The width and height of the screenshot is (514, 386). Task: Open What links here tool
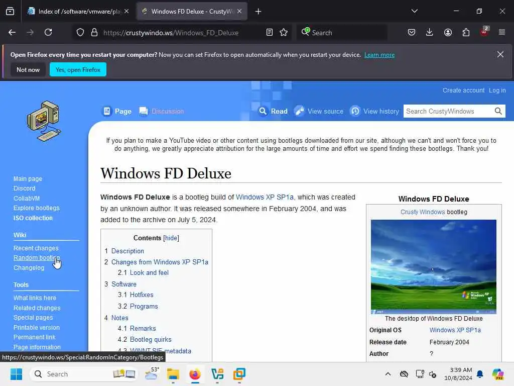click(35, 298)
